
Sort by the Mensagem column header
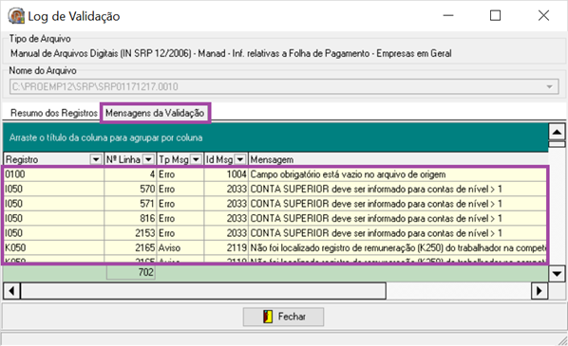pos(398,159)
